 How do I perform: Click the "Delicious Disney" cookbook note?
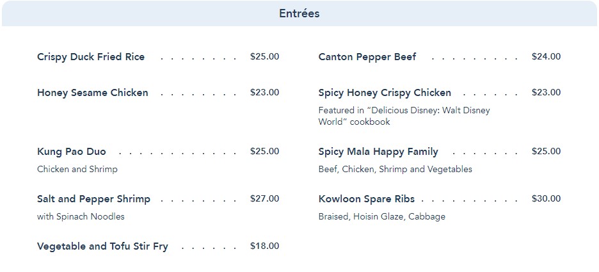click(x=404, y=116)
